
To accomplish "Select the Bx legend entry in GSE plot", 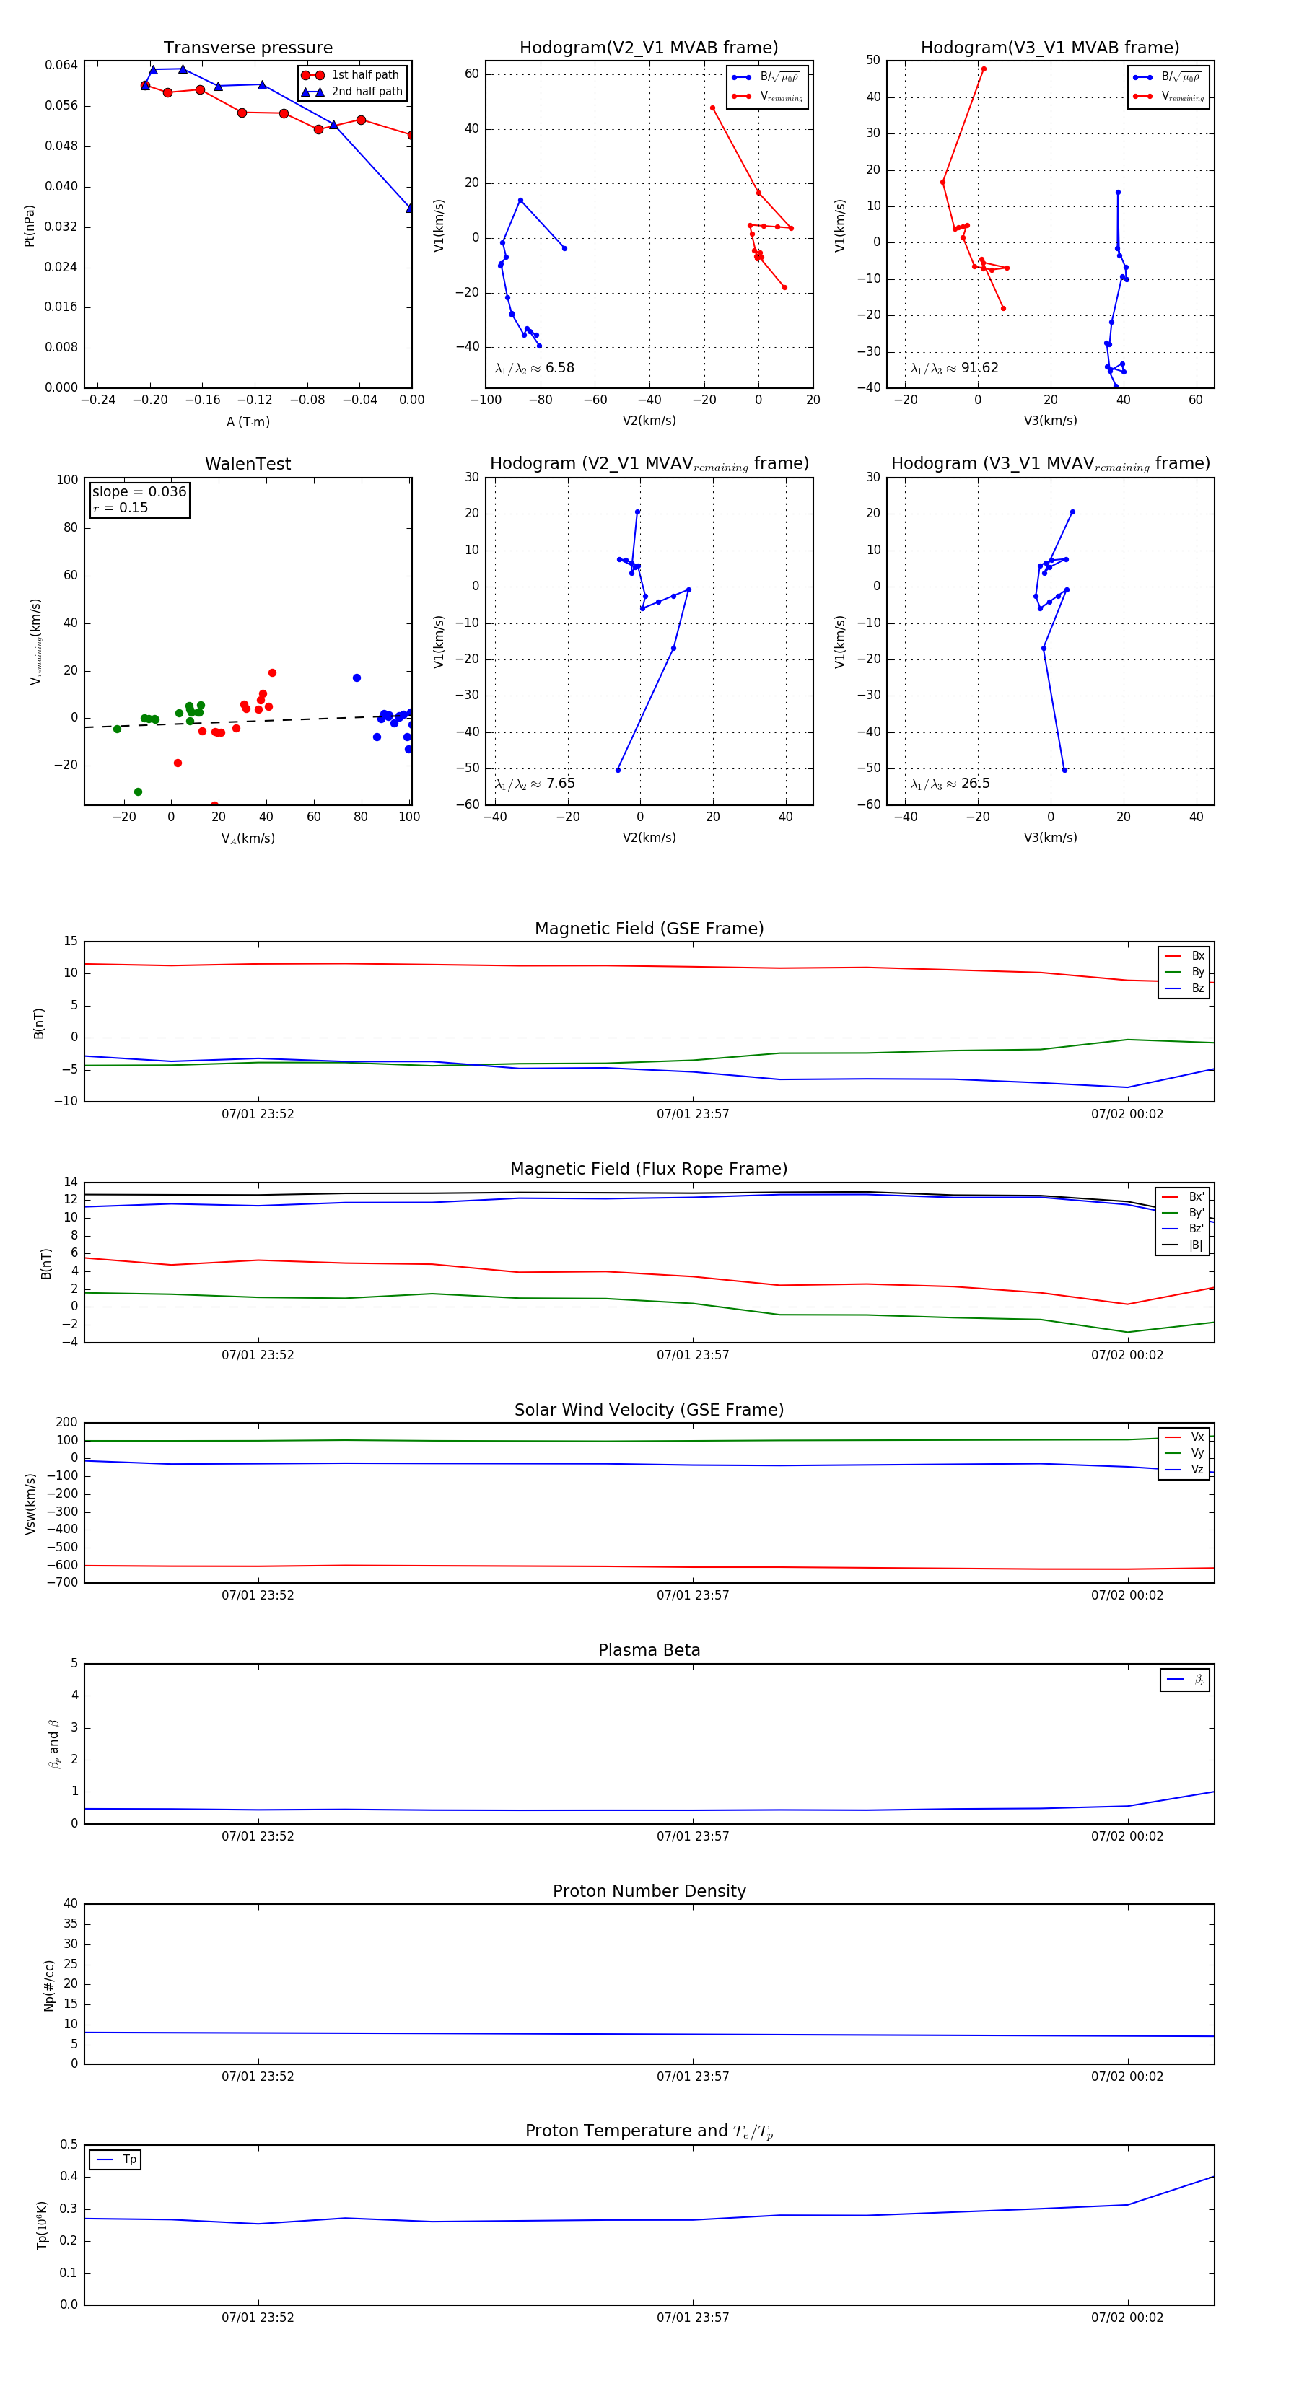I will point(1184,956).
